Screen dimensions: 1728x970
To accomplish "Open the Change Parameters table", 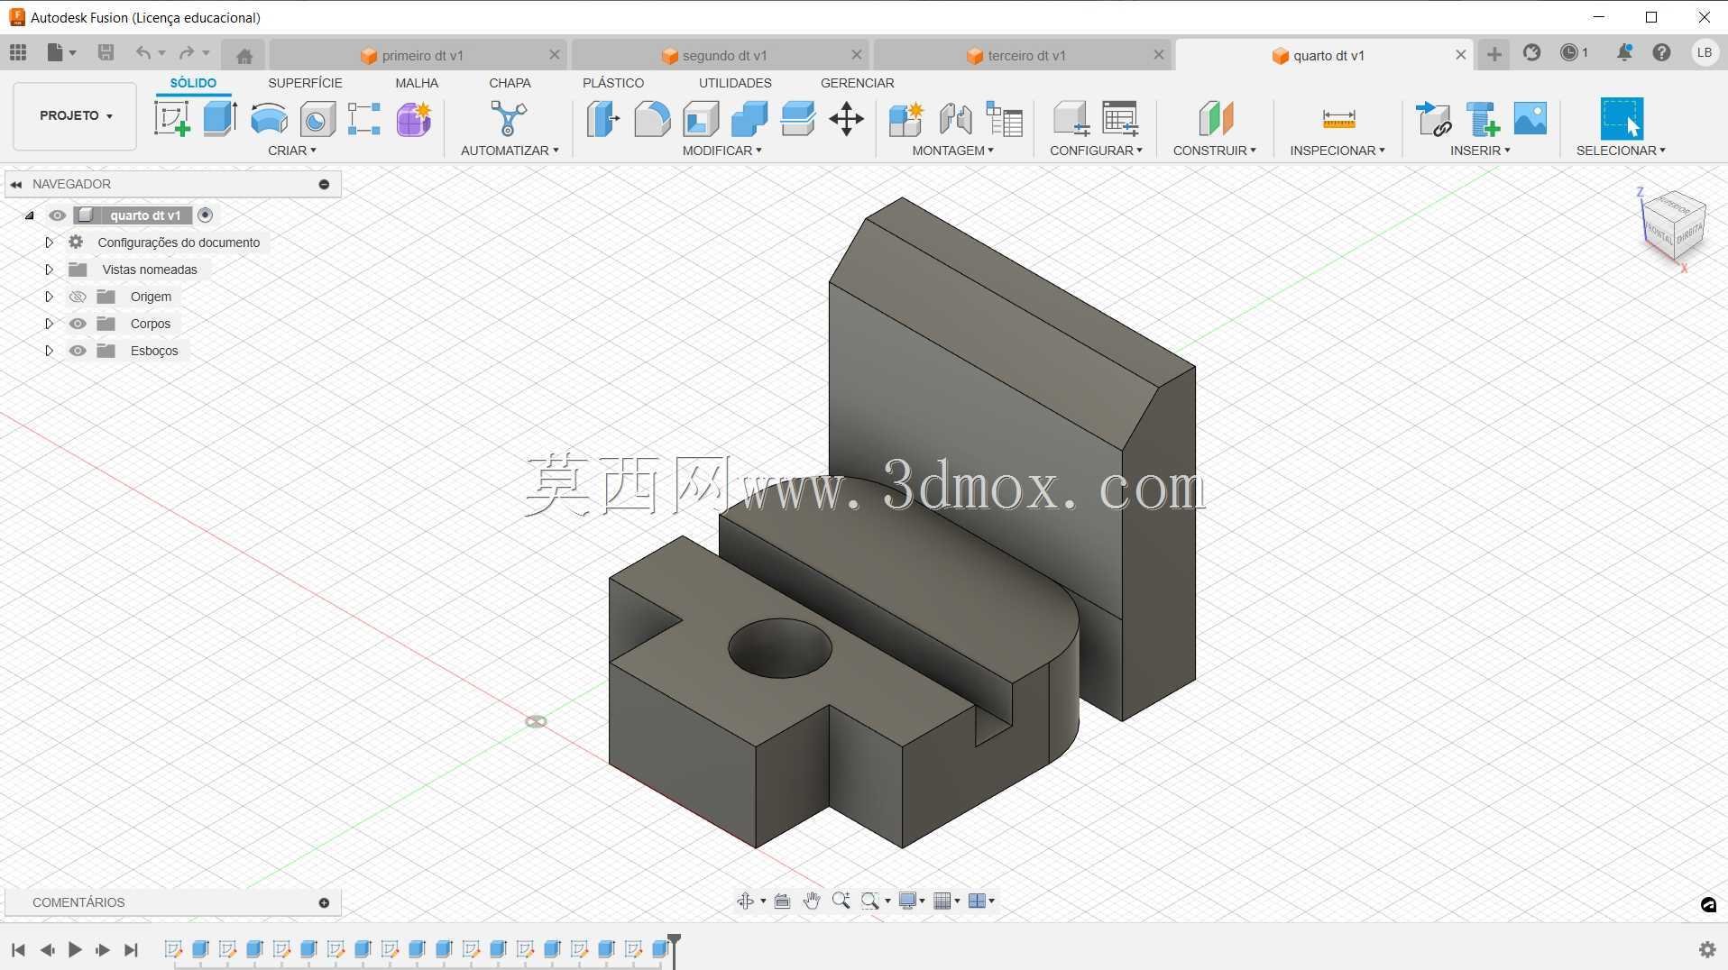I will click(x=1120, y=119).
